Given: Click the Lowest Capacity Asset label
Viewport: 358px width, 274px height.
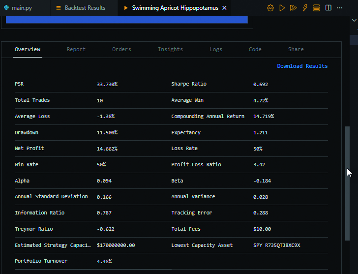Looking at the screenshot, I should (x=202, y=245).
